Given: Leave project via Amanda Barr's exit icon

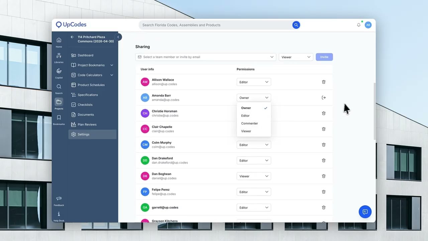Looking at the screenshot, I should (324, 98).
